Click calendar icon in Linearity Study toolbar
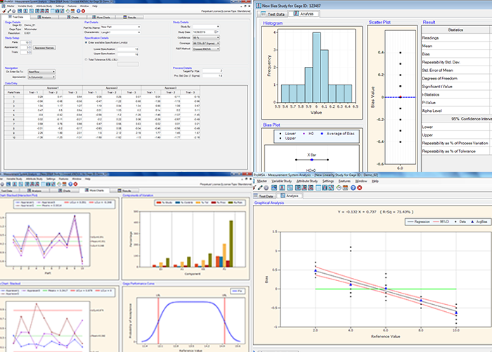 point(345,188)
